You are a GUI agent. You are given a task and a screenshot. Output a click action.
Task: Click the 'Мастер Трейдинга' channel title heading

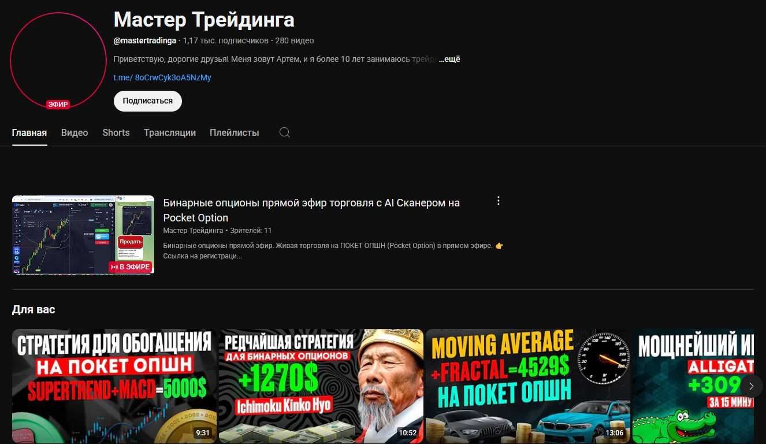pos(204,20)
